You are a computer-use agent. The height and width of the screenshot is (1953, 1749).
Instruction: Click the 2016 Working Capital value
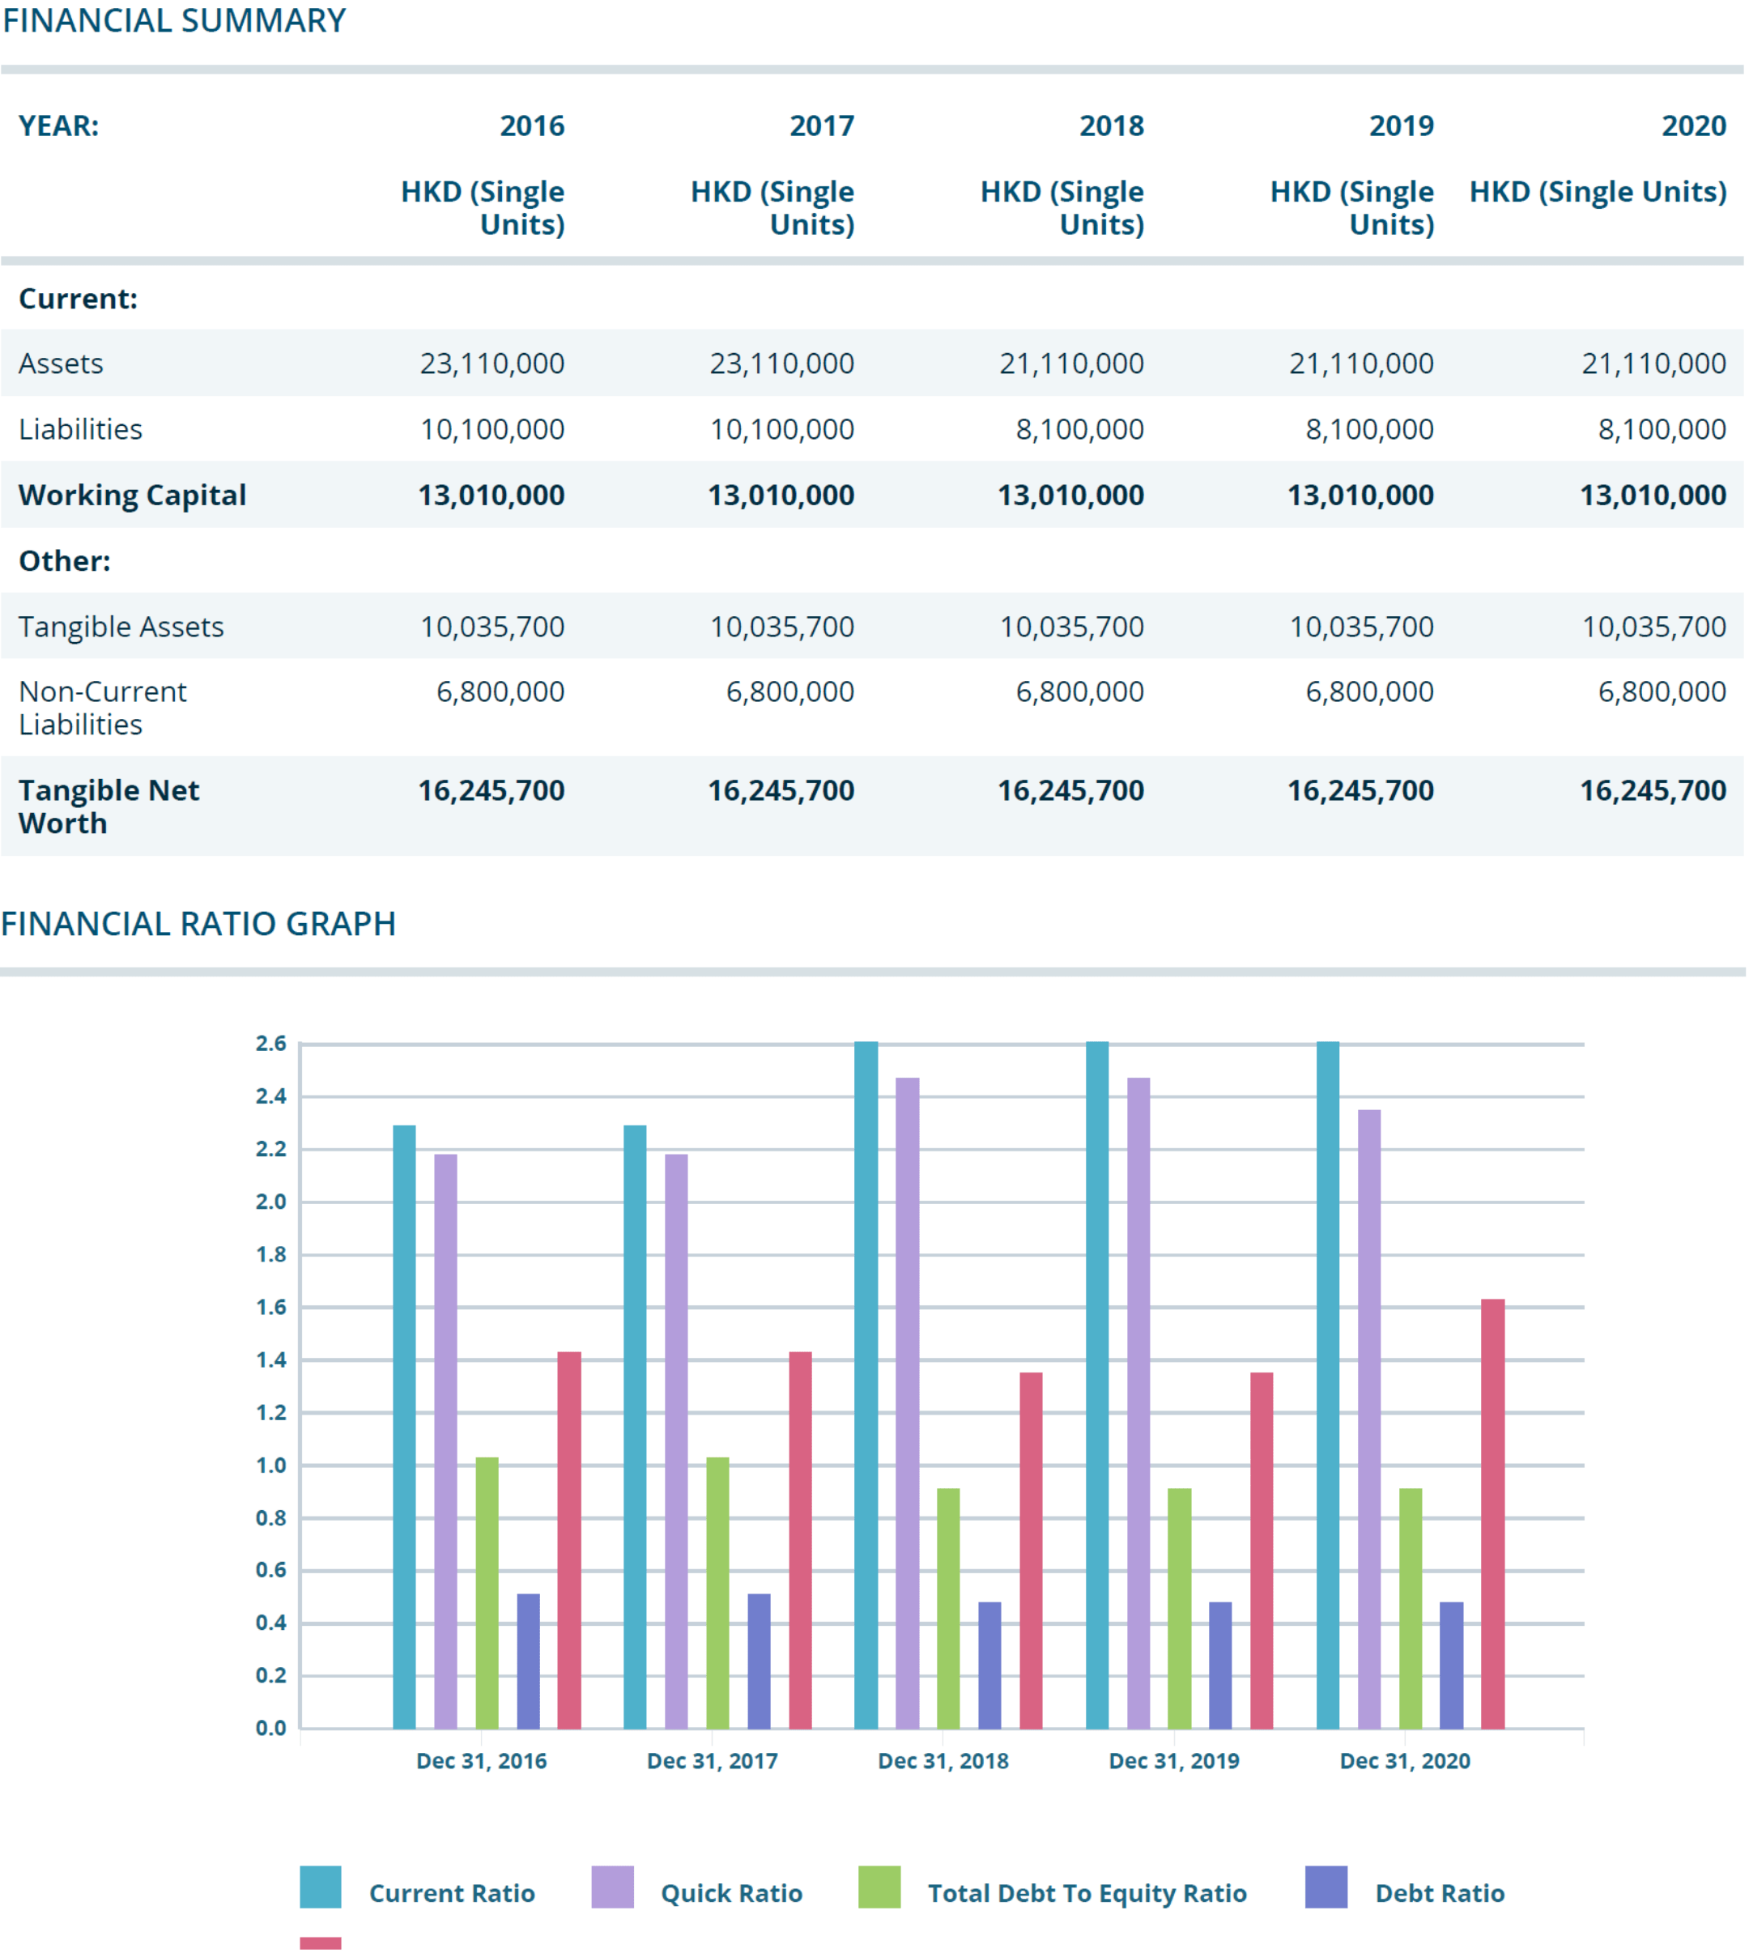pos(491,495)
